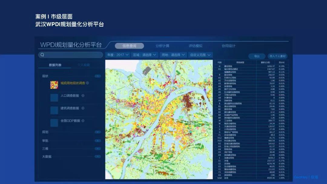Collapse the 现状 group
The height and width of the screenshot is (184, 327).
pos(97,76)
